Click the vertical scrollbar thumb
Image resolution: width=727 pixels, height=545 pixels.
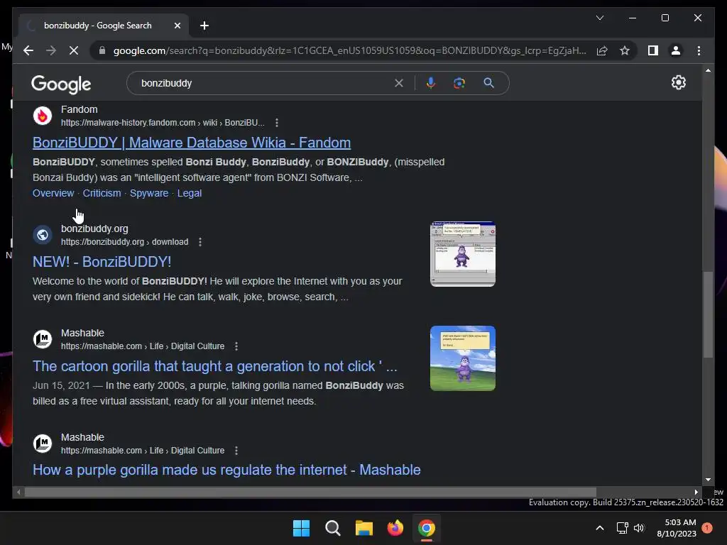[708, 314]
